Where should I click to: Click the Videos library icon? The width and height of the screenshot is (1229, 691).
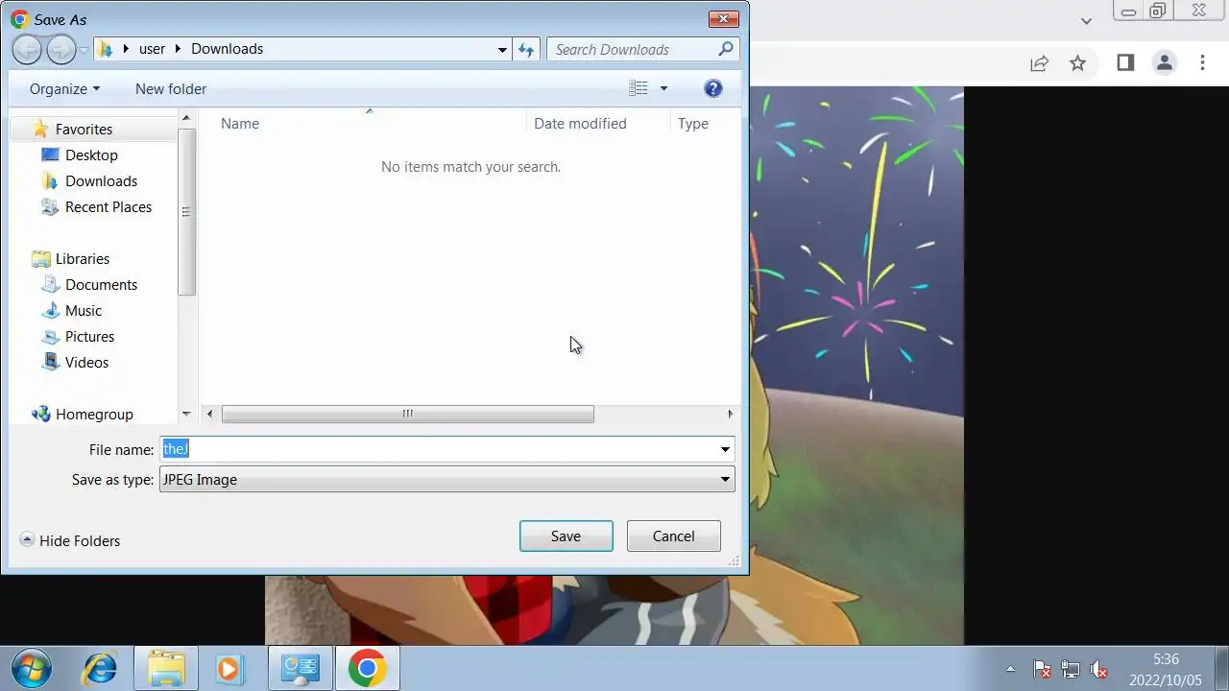pos(51,362)
